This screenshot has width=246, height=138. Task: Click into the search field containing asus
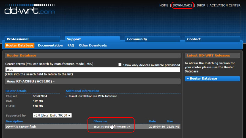click(92, 70)
